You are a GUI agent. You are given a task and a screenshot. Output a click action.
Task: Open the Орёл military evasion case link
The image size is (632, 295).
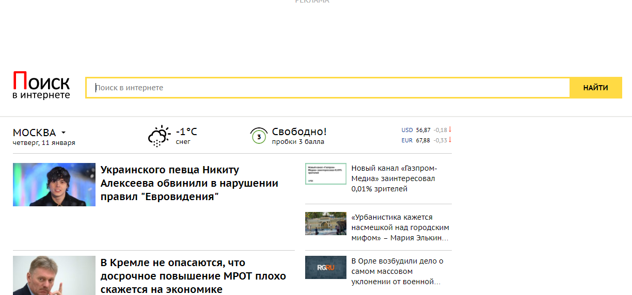tap(397, 271)
